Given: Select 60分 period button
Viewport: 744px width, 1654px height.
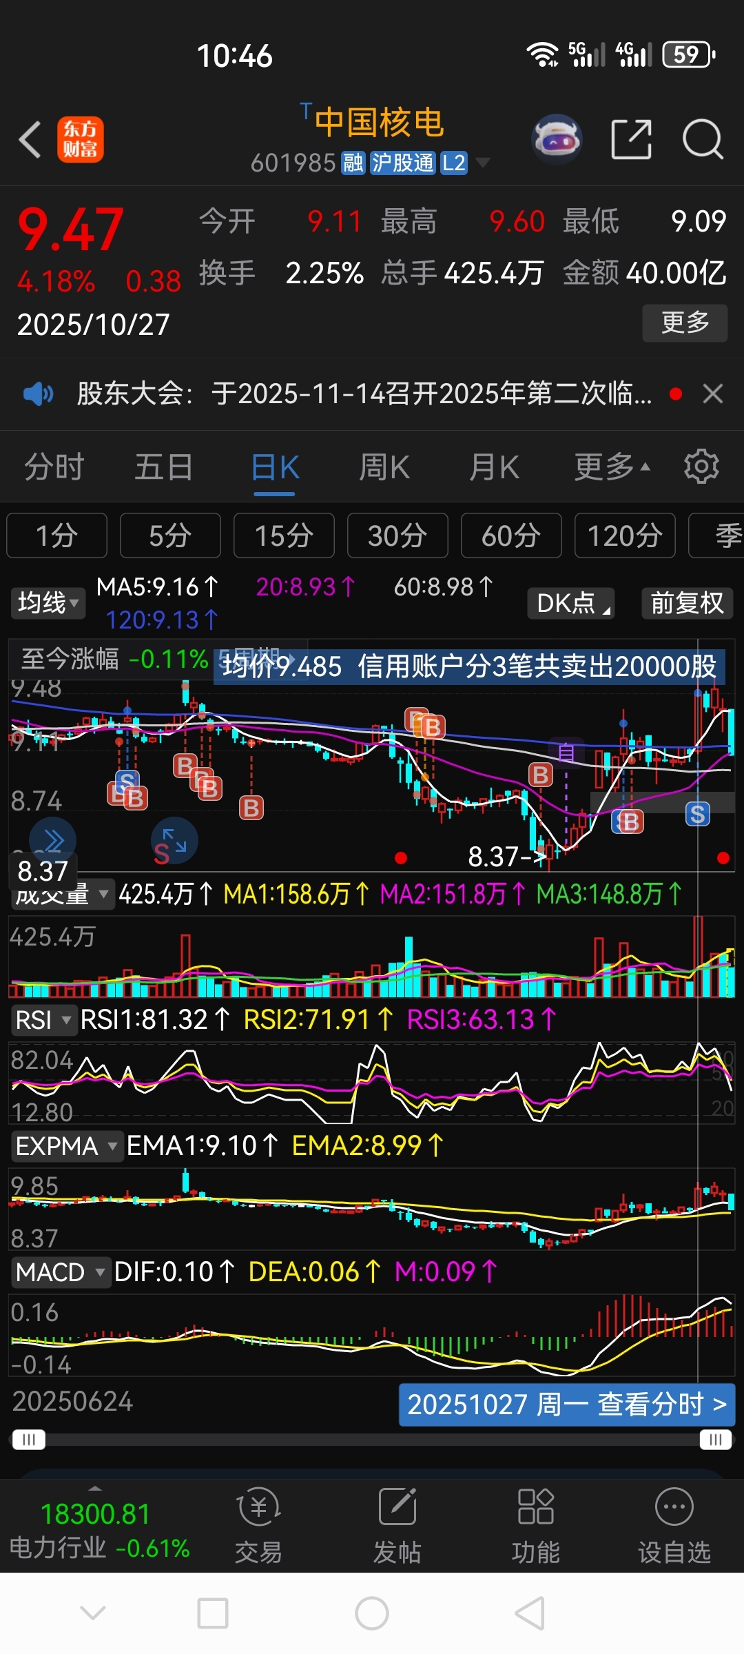Looking at the screenshot, I should pos(511,535).
